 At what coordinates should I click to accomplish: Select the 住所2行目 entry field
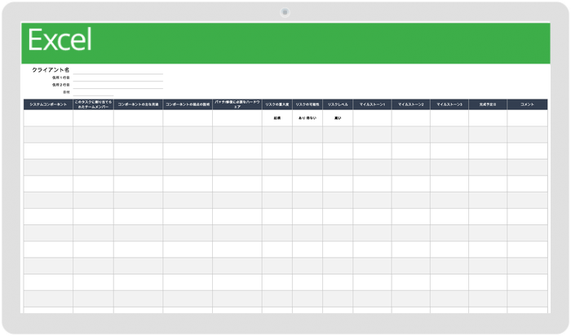pos(118,85)
